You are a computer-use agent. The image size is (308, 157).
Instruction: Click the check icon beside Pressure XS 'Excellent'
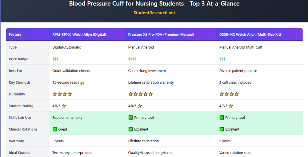click(x=131, y=129)
